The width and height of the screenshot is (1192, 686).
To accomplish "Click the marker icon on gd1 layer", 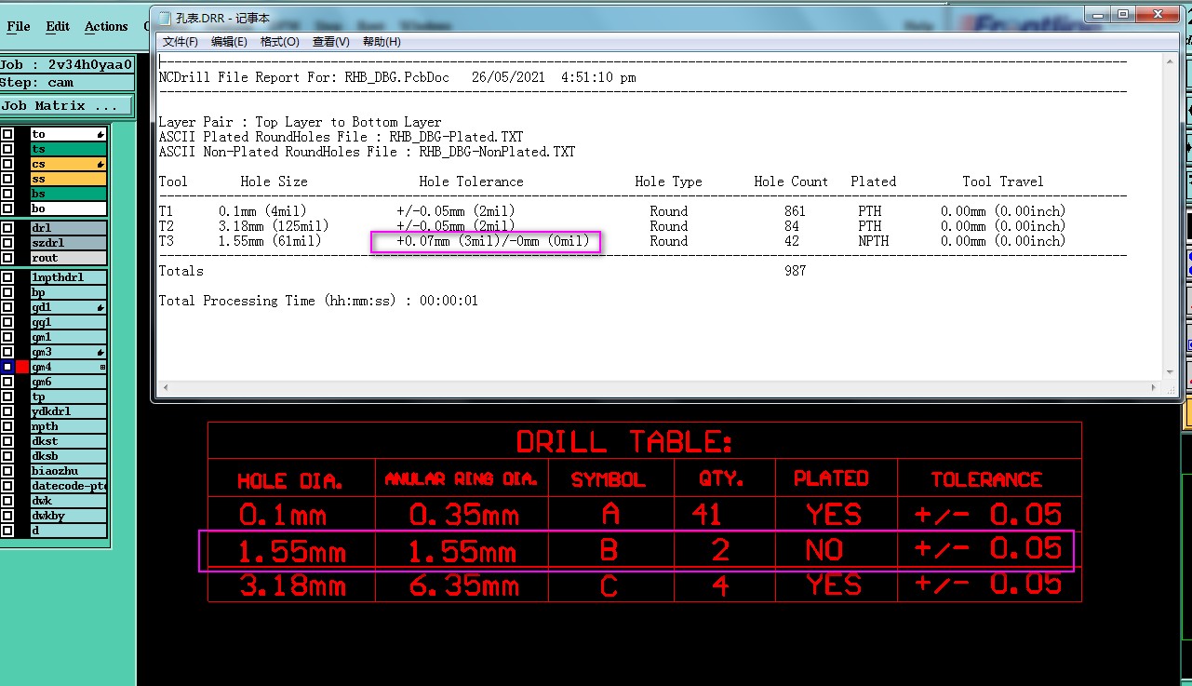I will tap(100, 308).
